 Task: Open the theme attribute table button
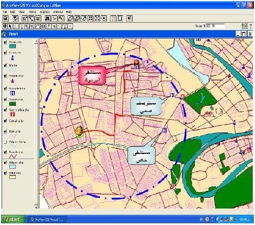point(38,18)
